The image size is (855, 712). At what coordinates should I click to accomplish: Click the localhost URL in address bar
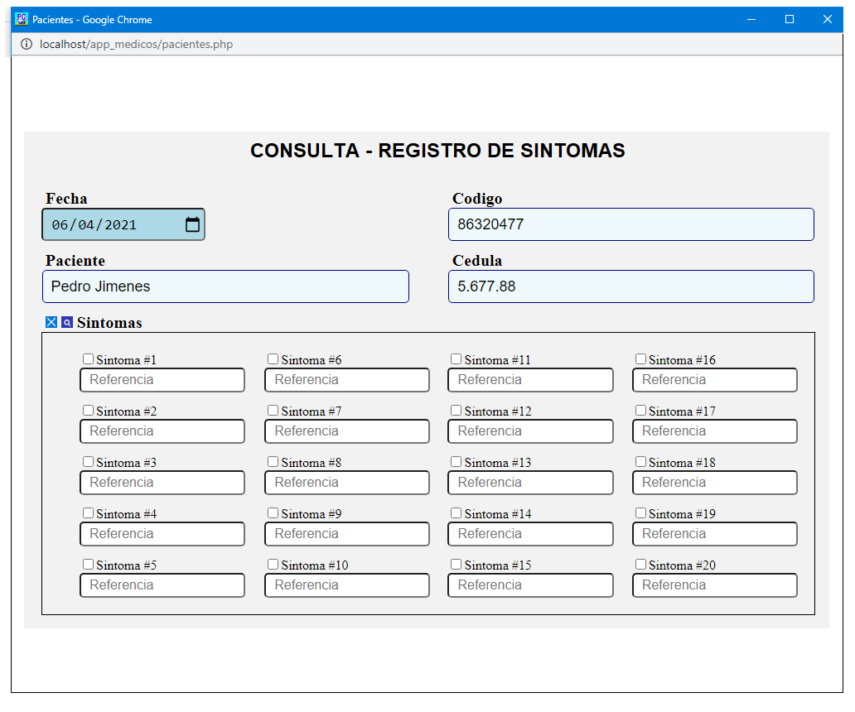137,44
